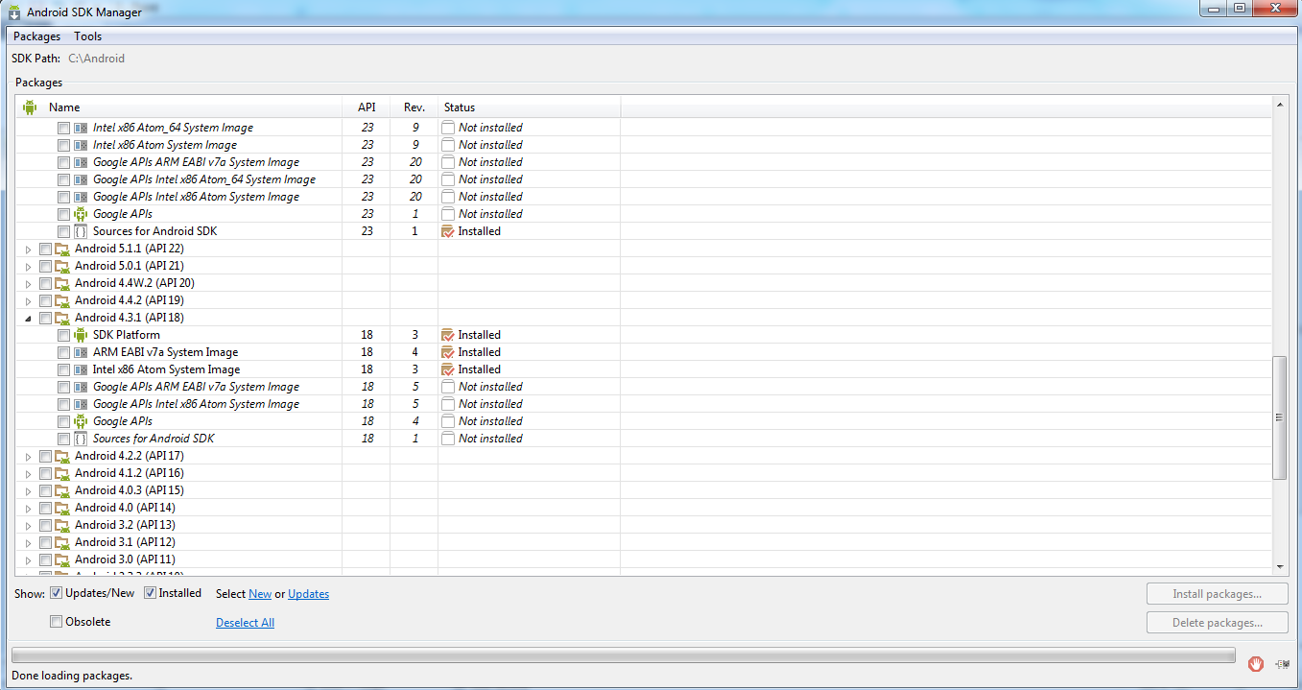Toggle the Updates/New checkbox
This screenshot has width=1302, height=690.
coord(57,593)
